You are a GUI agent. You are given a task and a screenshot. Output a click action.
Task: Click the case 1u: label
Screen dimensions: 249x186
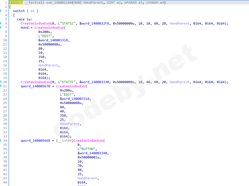click(24, 19)
